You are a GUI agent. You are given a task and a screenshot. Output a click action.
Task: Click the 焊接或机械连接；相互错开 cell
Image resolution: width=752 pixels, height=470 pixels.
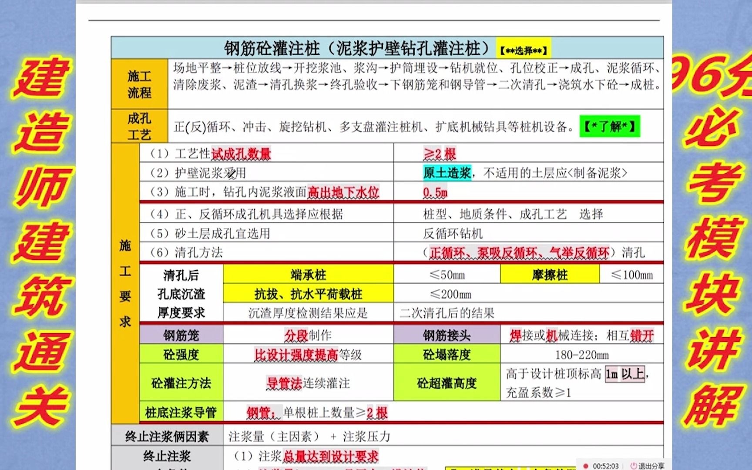coord(582,335)
